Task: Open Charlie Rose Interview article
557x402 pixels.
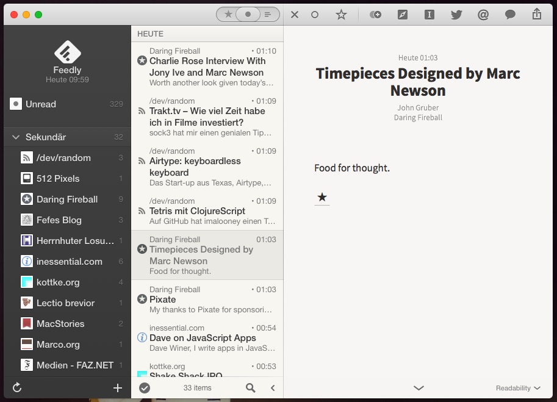Action: click(x=207, y=66)
